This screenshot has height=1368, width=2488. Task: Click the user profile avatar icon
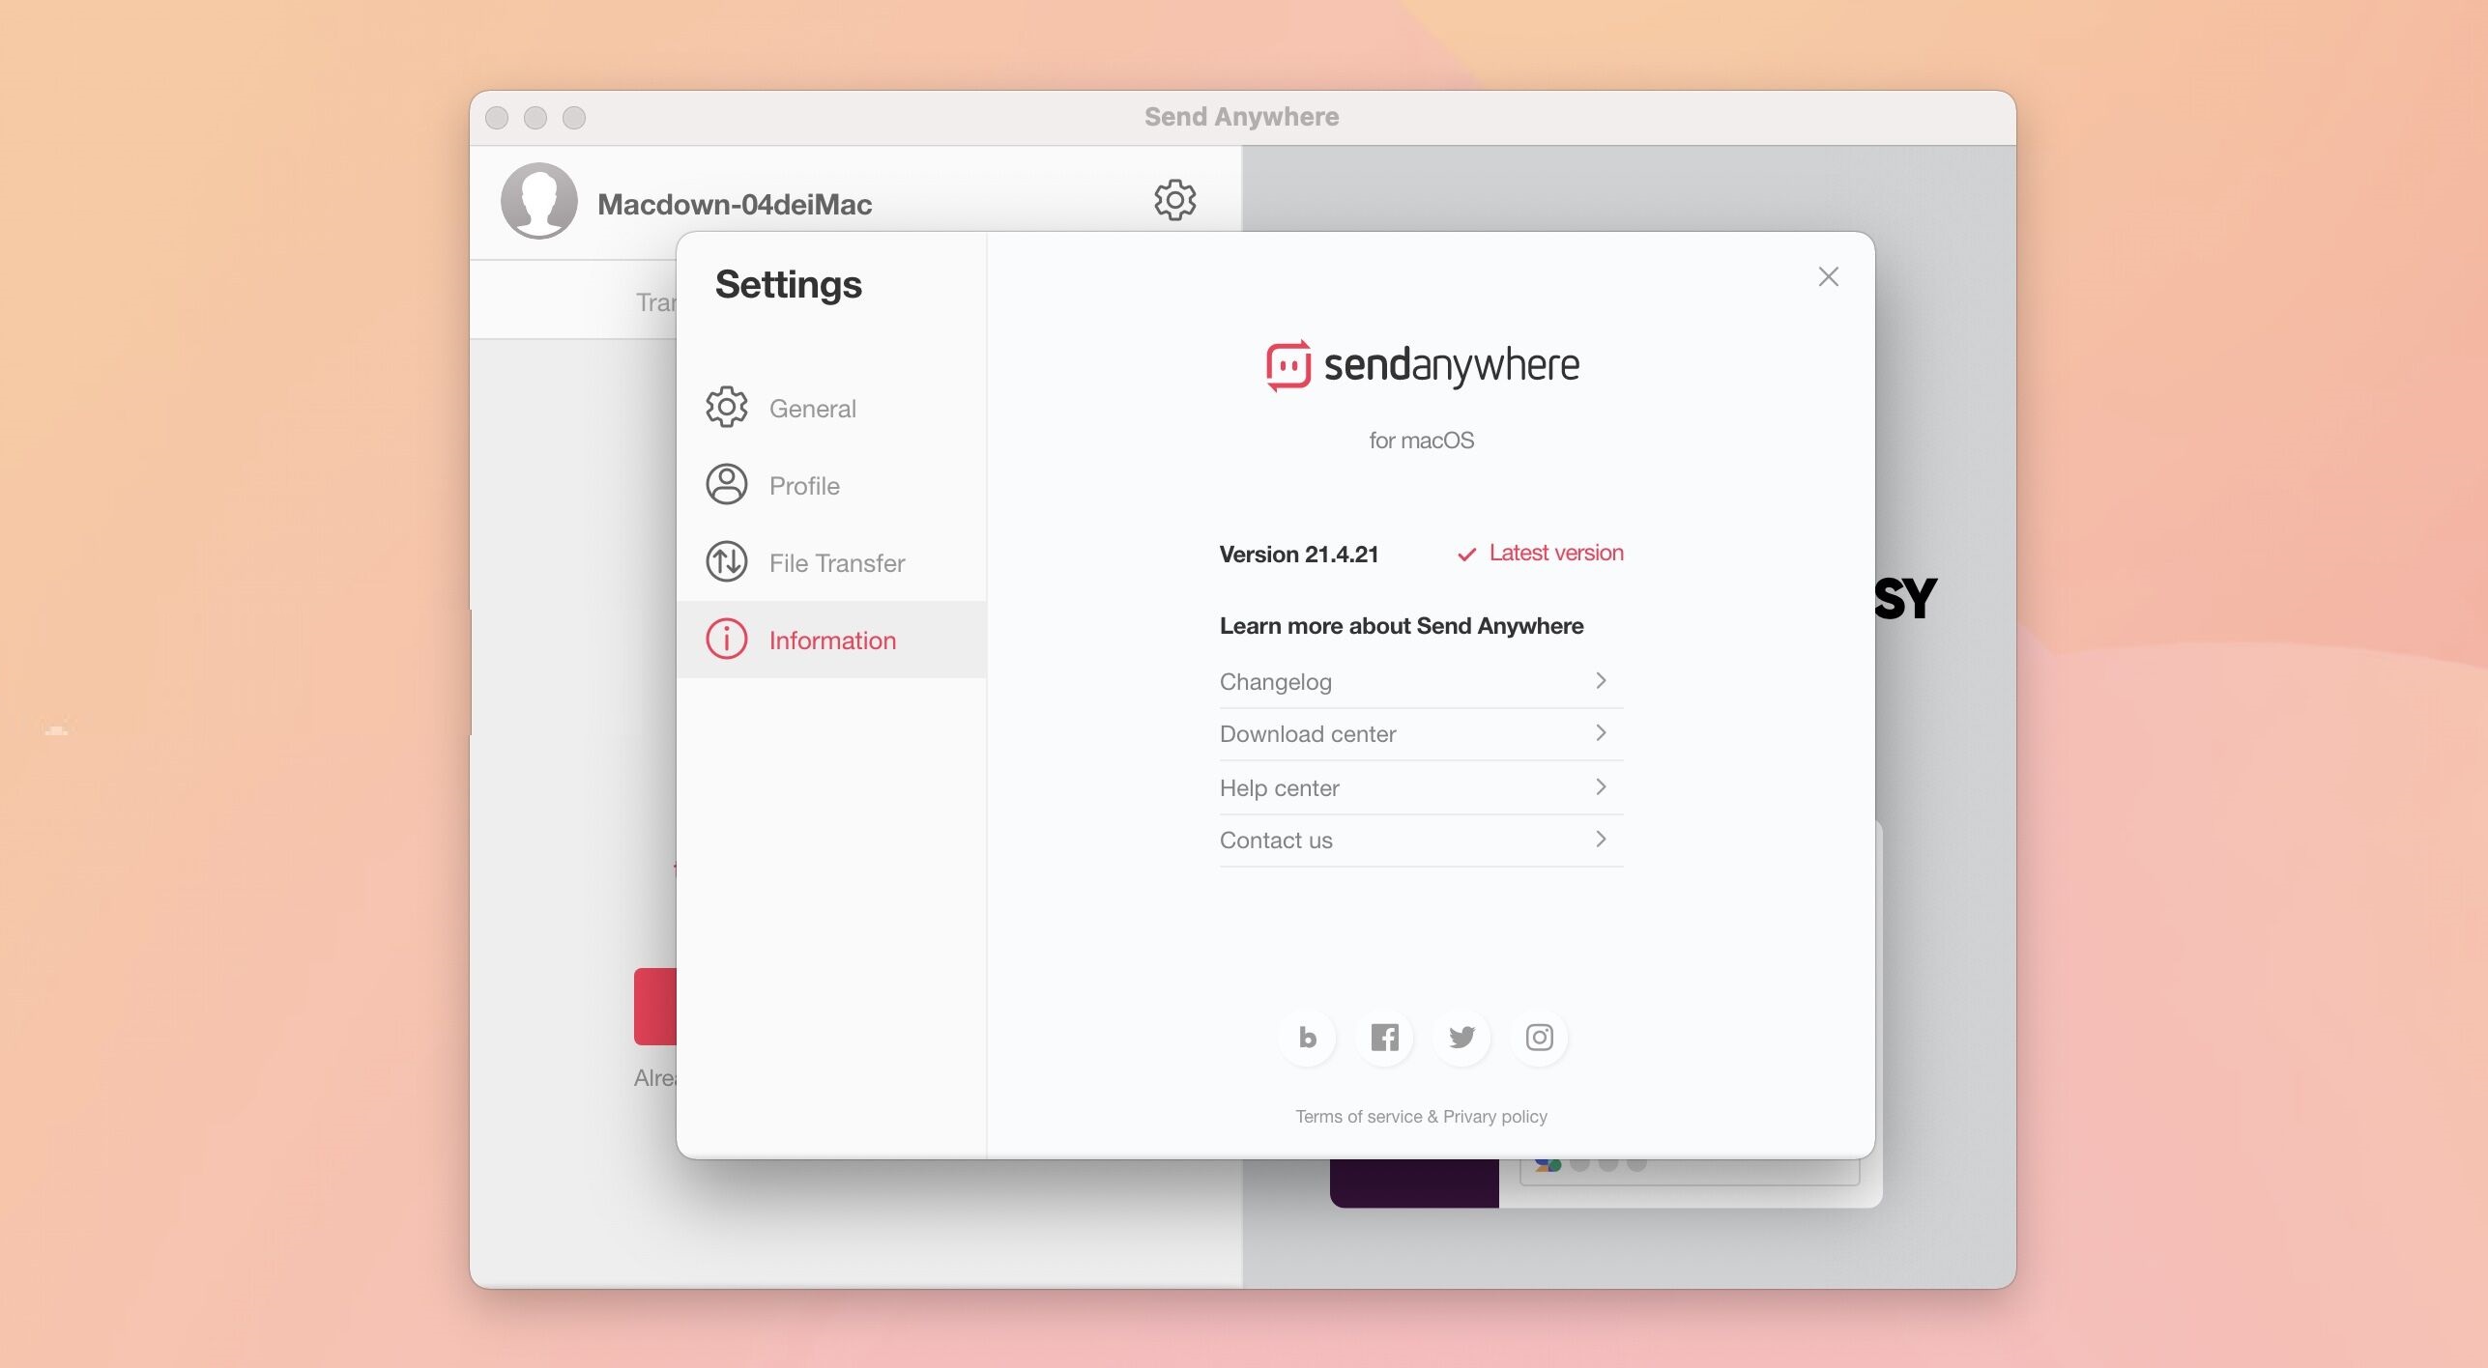click(x=536, y=201)
